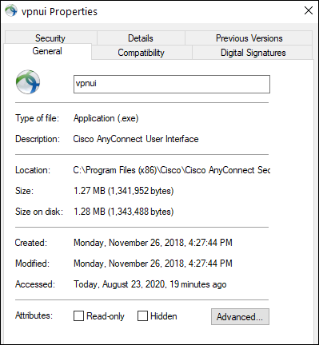This screenshot has width=319, height=345.
Task: Select the General tab
Action: 47,51
